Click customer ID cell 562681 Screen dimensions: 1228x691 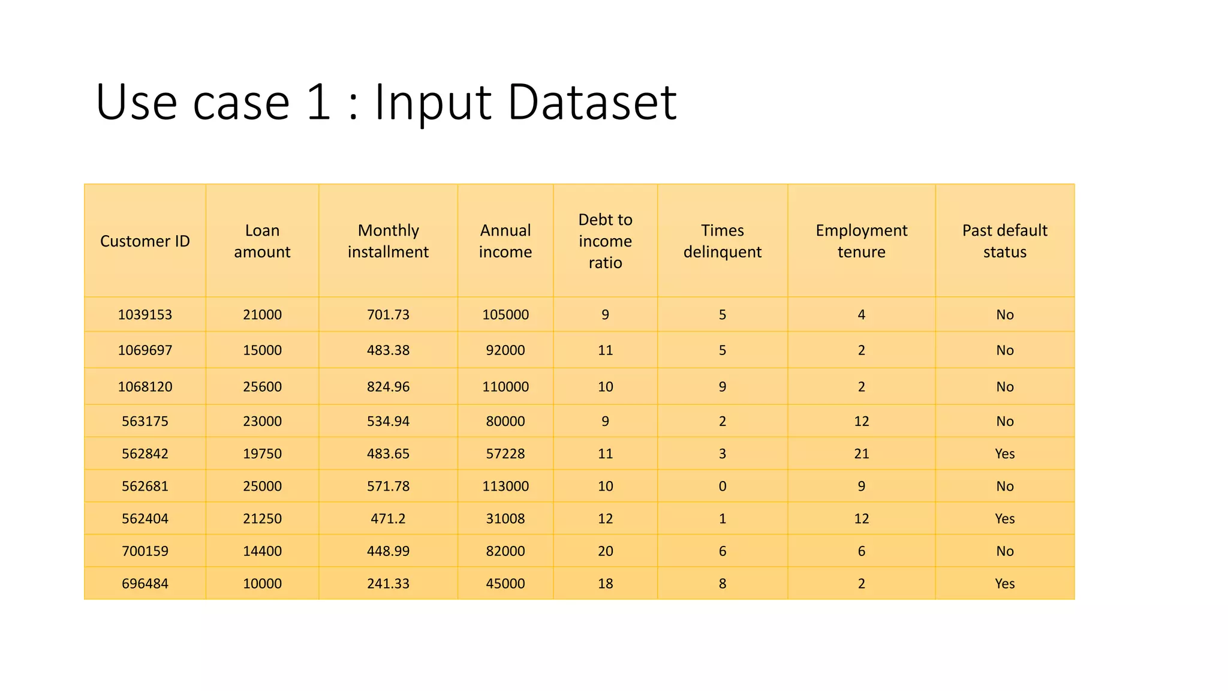tap(145, 486)
